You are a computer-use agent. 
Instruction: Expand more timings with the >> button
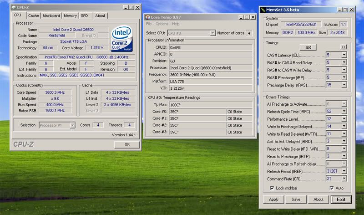coord(344,47)
